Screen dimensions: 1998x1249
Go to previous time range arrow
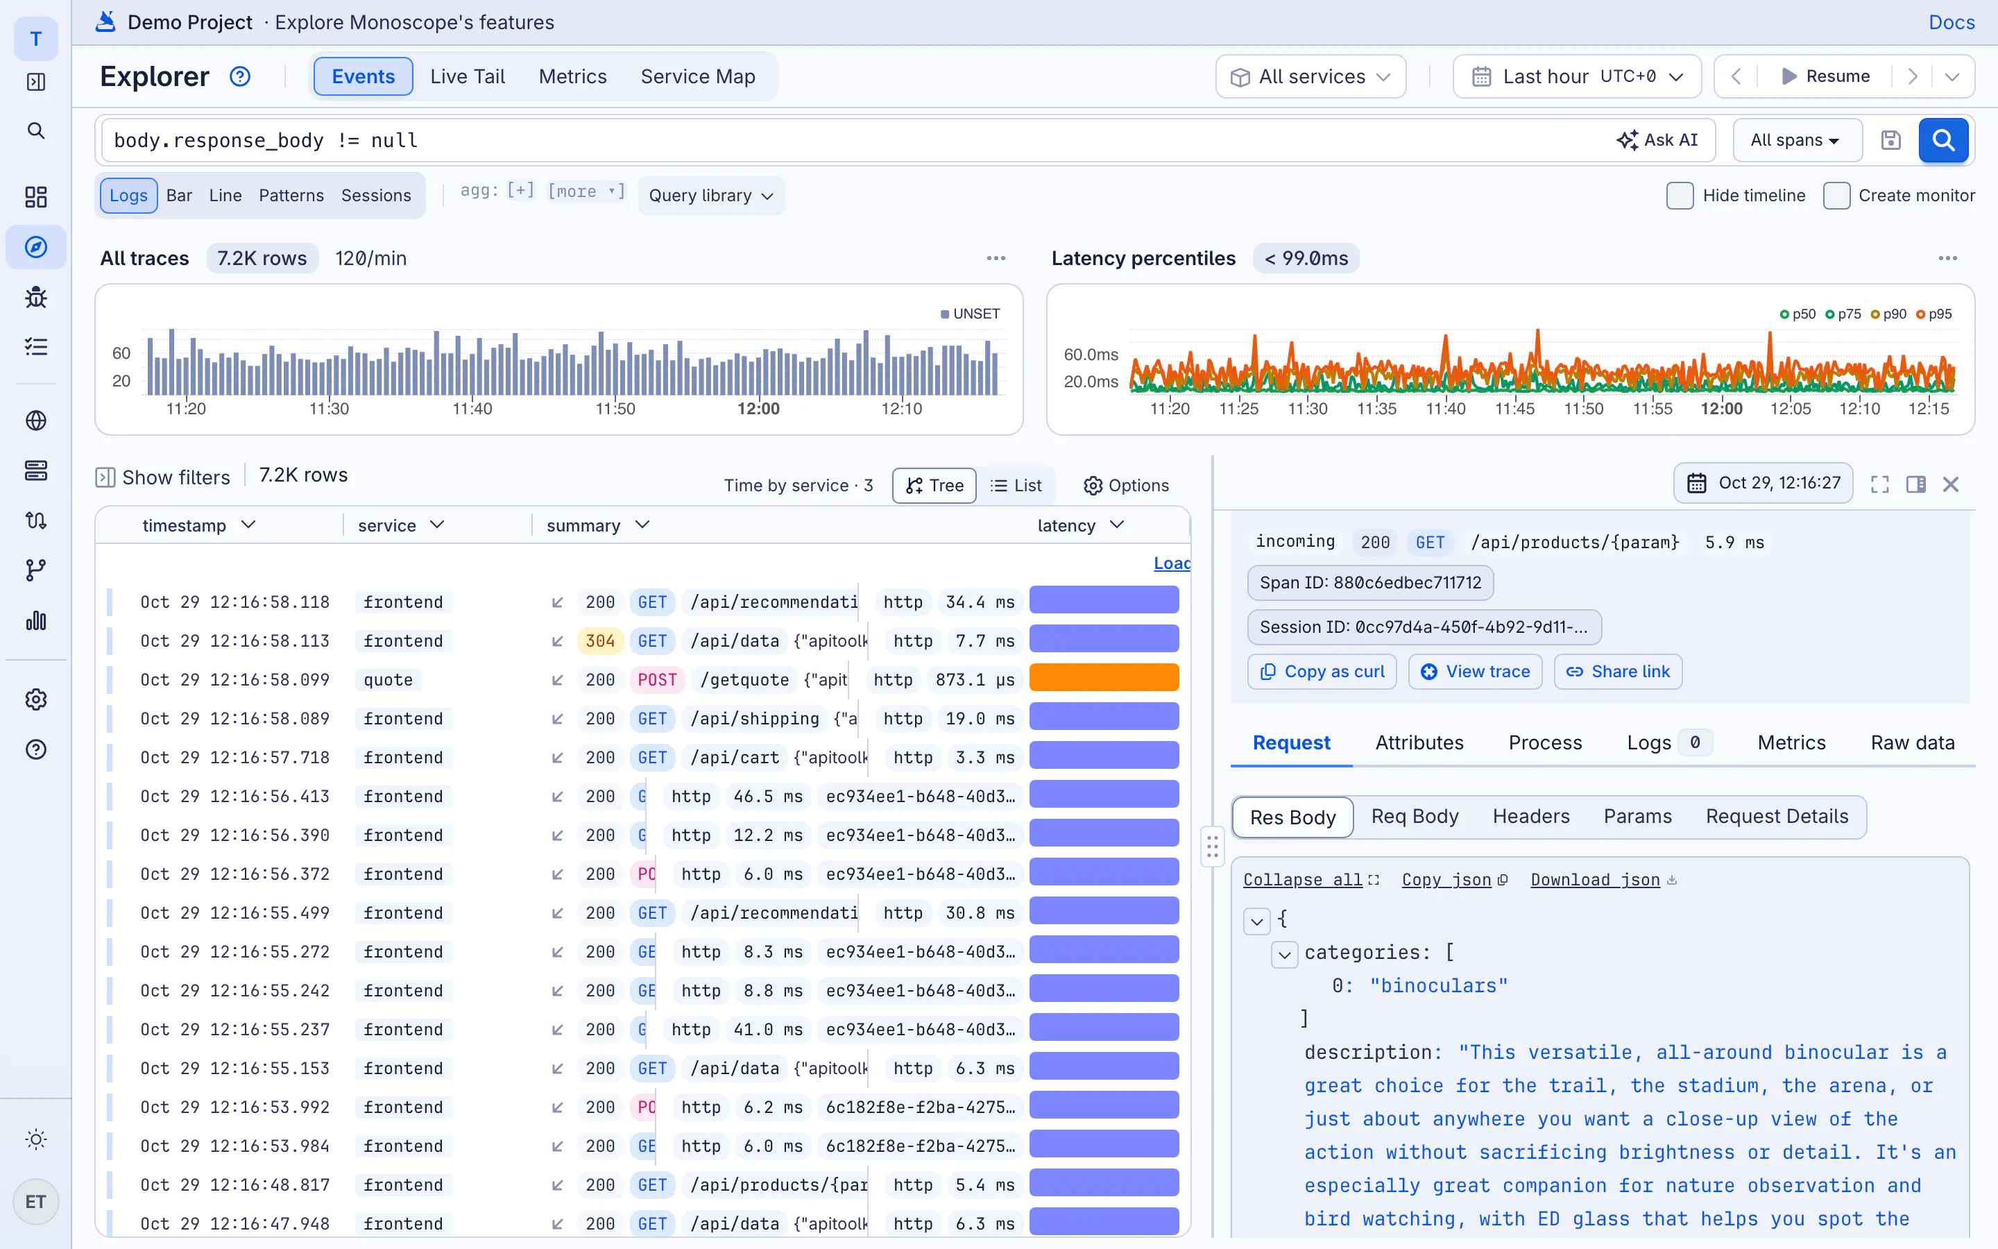pyautogui.click(x=1736, y=77)
